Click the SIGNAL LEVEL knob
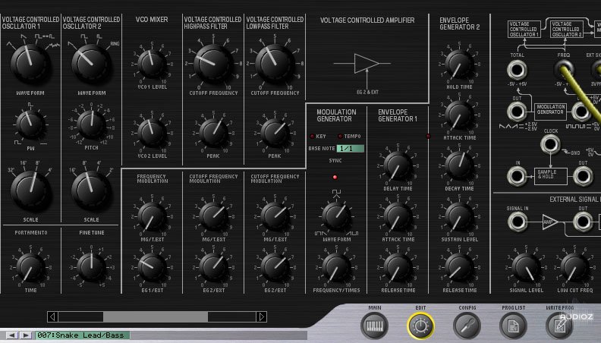This screenshot has height=343, width=601. point(526,267)
